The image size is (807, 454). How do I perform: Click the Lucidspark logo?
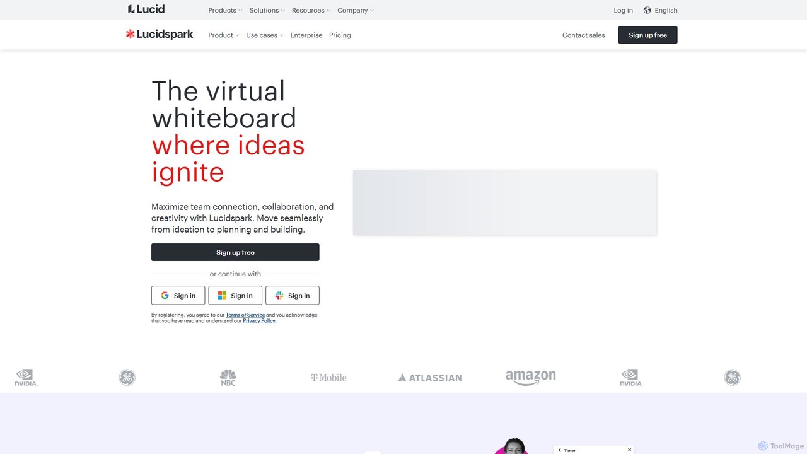coord(160,35)
